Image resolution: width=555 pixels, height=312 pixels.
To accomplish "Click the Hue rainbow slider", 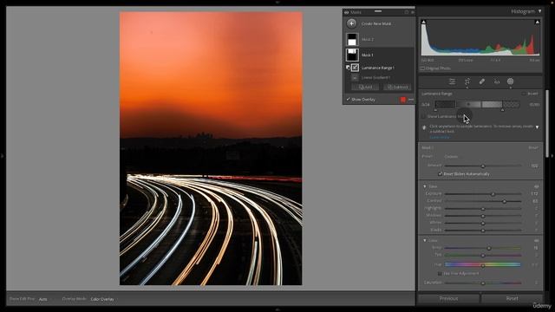I will pyautogui.click(x=483, y=264).
